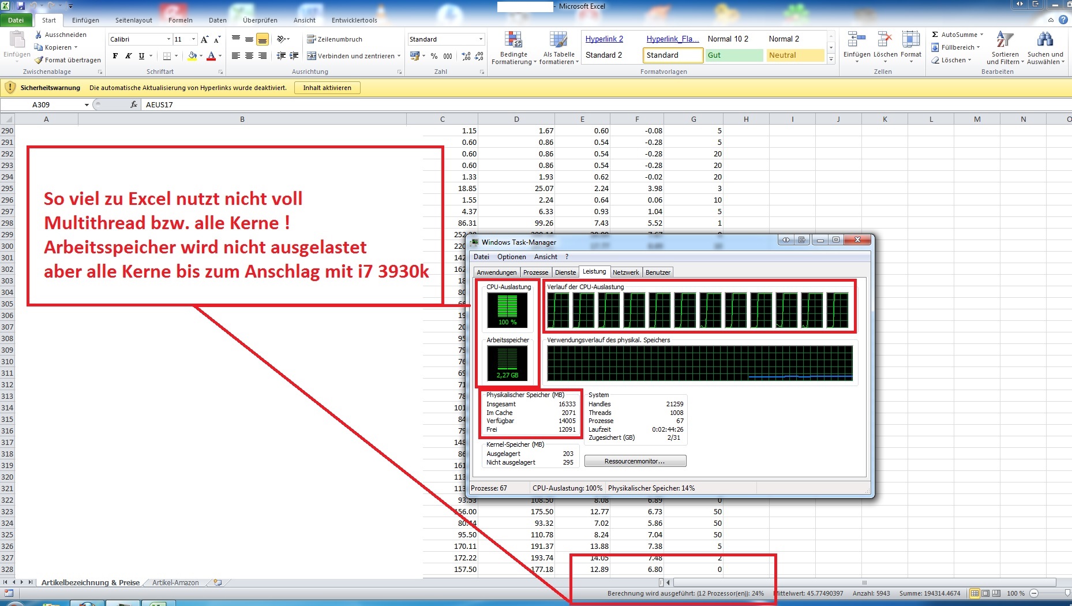This screenshot has height=606, width=1072.
Task: Increase font size with the larger A icon
Action: (204, 39)
